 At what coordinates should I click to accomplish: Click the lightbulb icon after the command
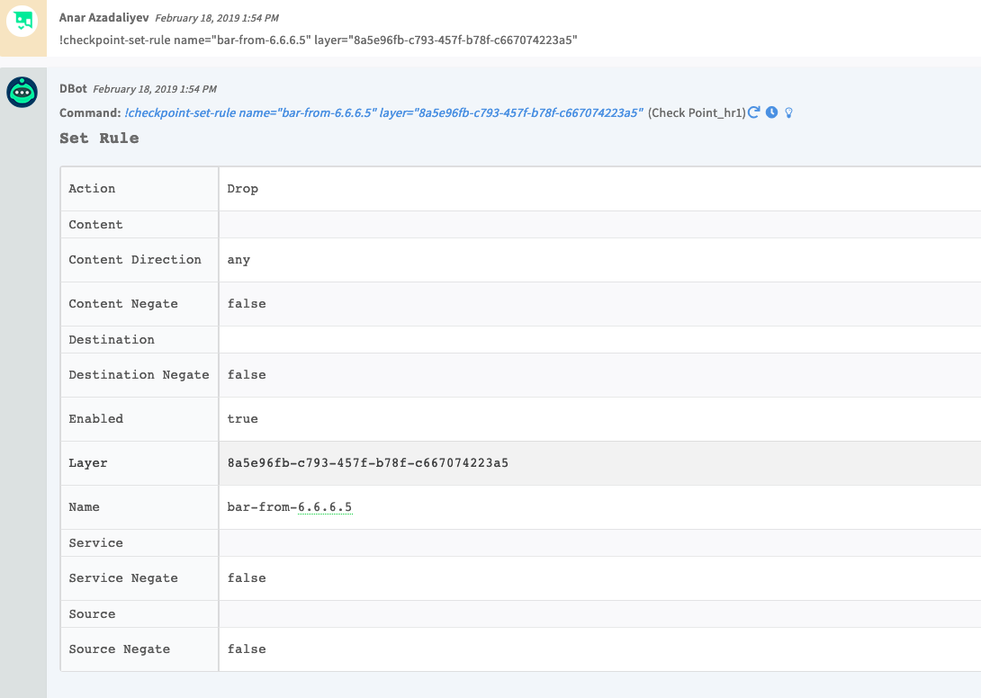[788, 112]
